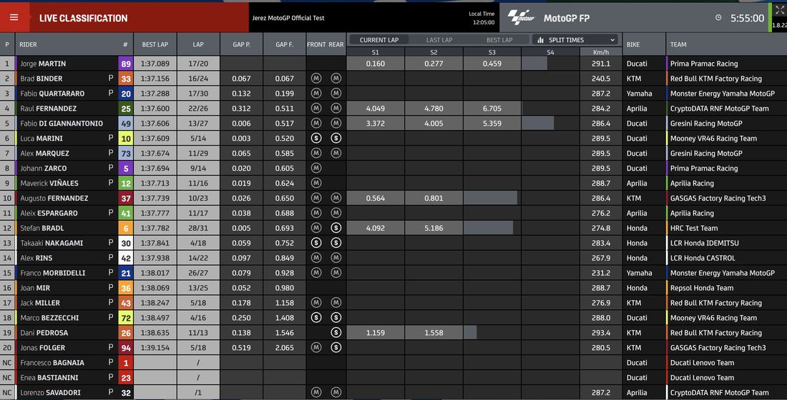The image size is (787, 400).
Task: Click the Repsol Honda Team cell
Action: [702, 288]
